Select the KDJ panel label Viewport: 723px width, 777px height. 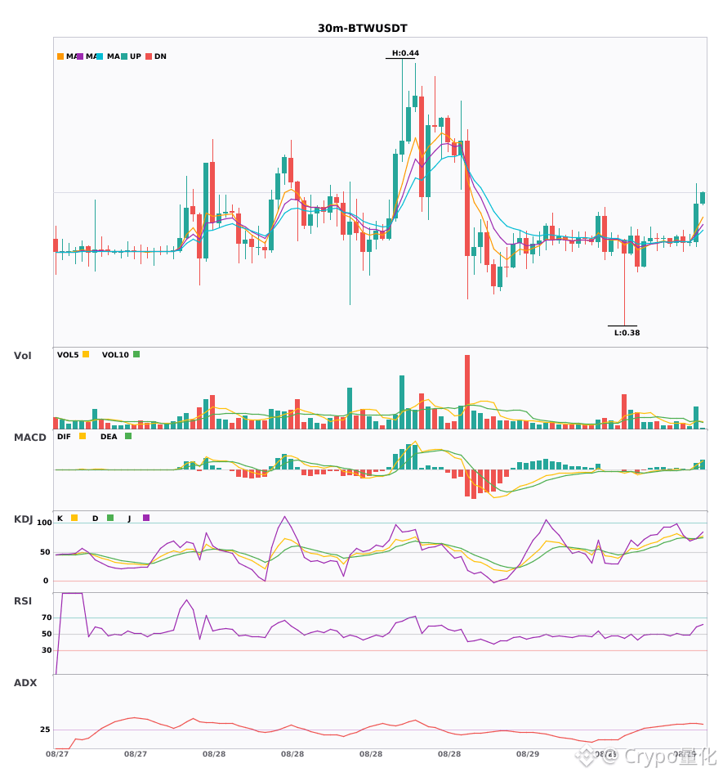[x=23, y=519]
